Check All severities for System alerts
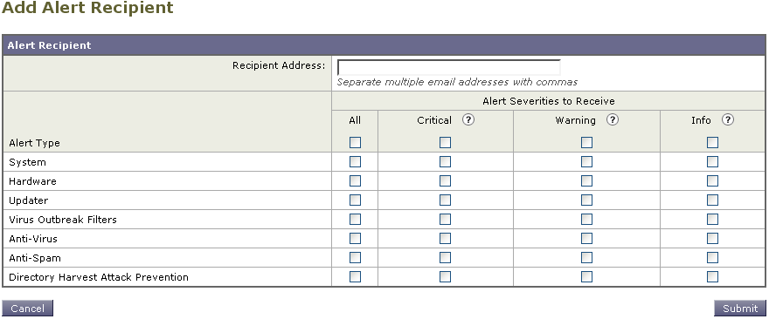 (x=355, y=161)
